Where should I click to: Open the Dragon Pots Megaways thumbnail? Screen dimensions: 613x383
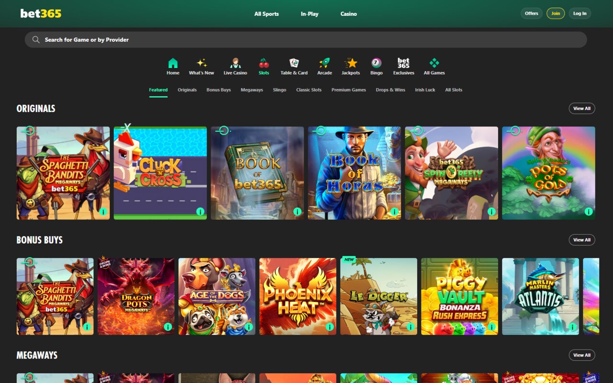click(x=136, y=296)
